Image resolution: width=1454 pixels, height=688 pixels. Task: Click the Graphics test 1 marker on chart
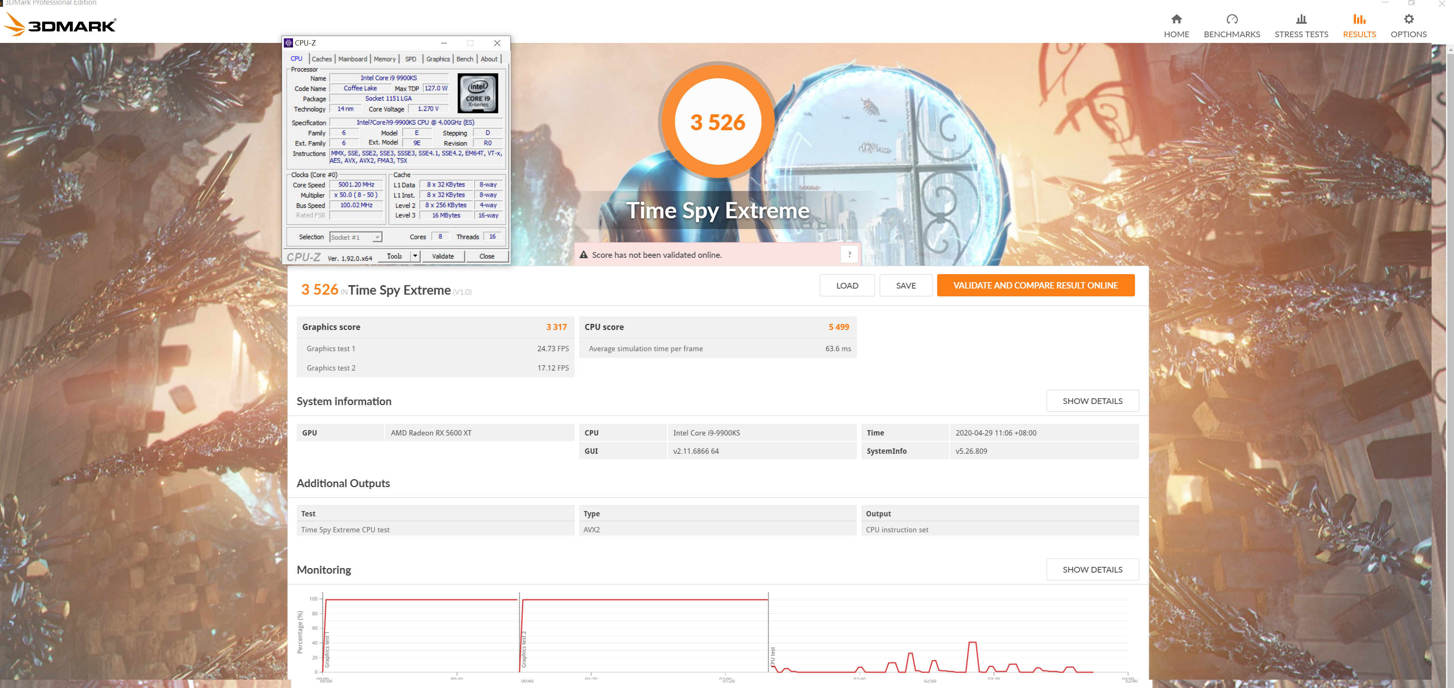click(327, 650)
